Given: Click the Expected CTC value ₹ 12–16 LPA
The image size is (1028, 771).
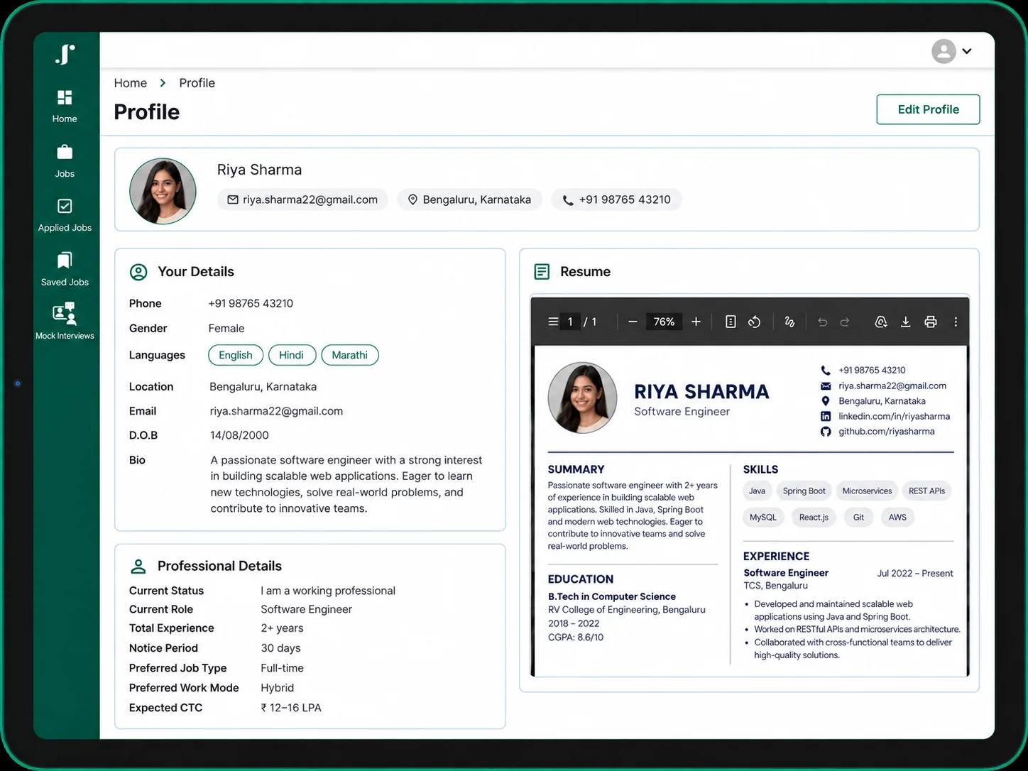Looking at the screenshot, I should pyautogui.click(x=291, y=708).
